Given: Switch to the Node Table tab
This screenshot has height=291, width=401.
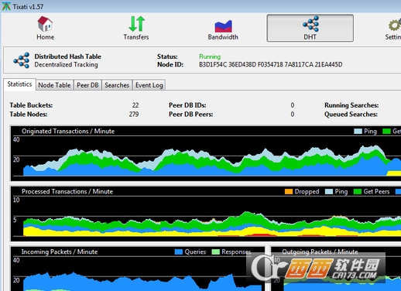Looking at the screenshot, I should [x=54, y=85].
